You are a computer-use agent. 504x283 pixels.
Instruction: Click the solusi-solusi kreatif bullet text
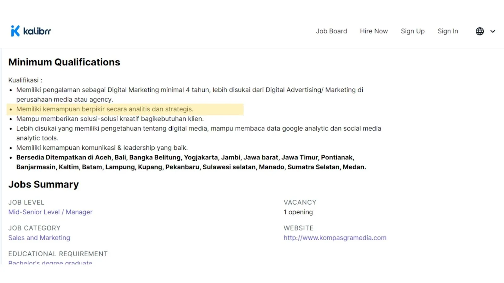(110, 119)
